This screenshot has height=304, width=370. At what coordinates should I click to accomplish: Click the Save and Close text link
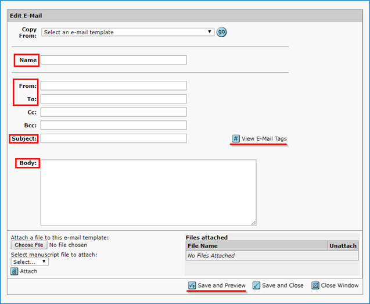(x=282, y=285)
